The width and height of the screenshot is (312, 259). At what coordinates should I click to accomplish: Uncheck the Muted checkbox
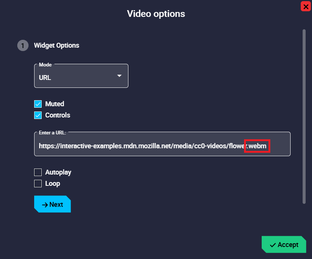[x=38, y=104]
